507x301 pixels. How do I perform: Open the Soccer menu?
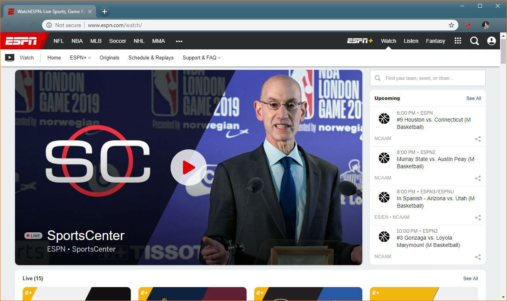click(118, 41)
